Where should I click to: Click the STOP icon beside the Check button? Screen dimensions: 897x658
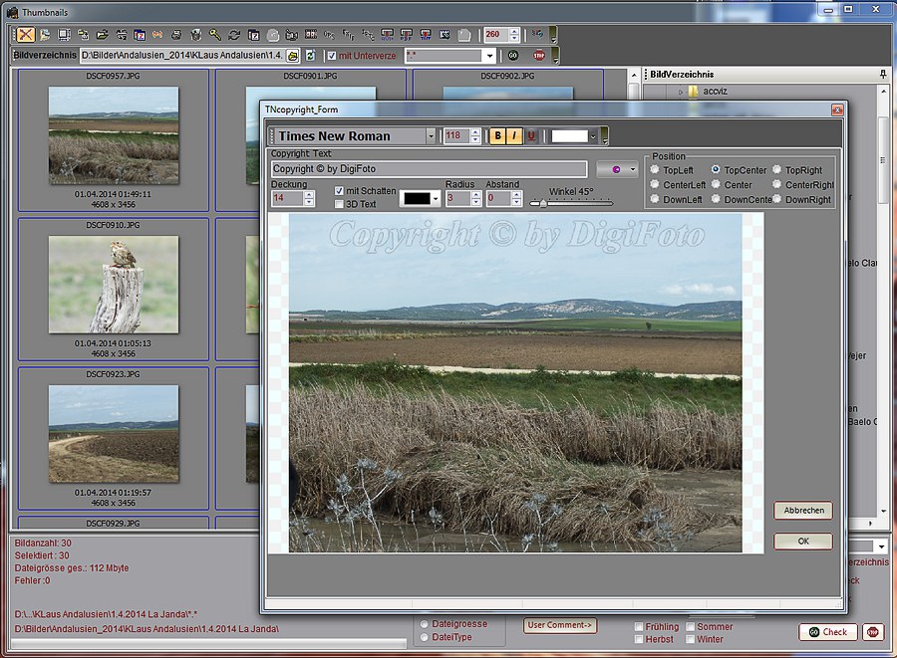click(873, 632)
